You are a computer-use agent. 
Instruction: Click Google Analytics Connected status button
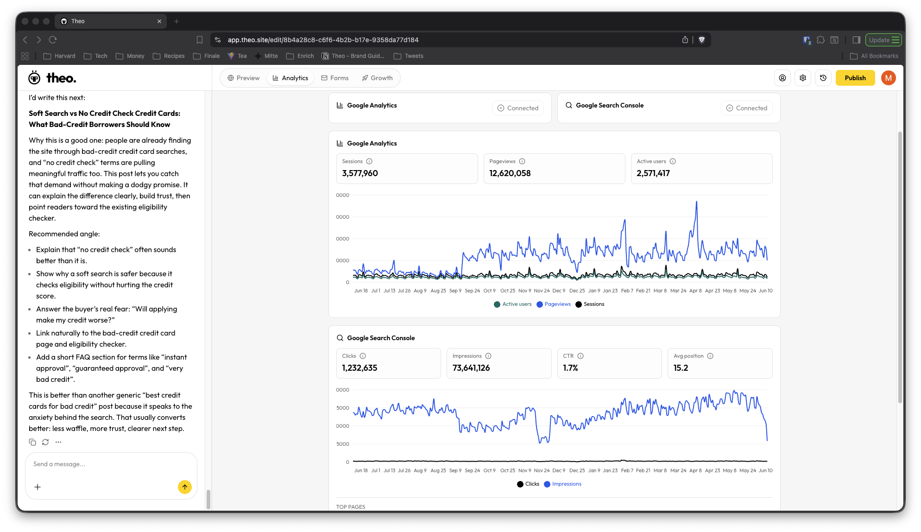(518, 108)
